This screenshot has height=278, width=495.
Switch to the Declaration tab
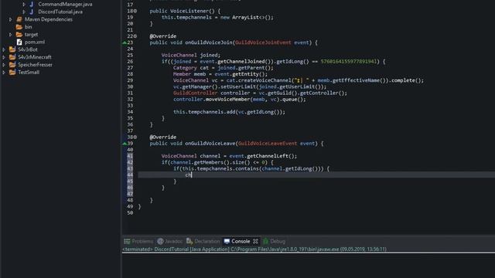click(x=203, y=242)
